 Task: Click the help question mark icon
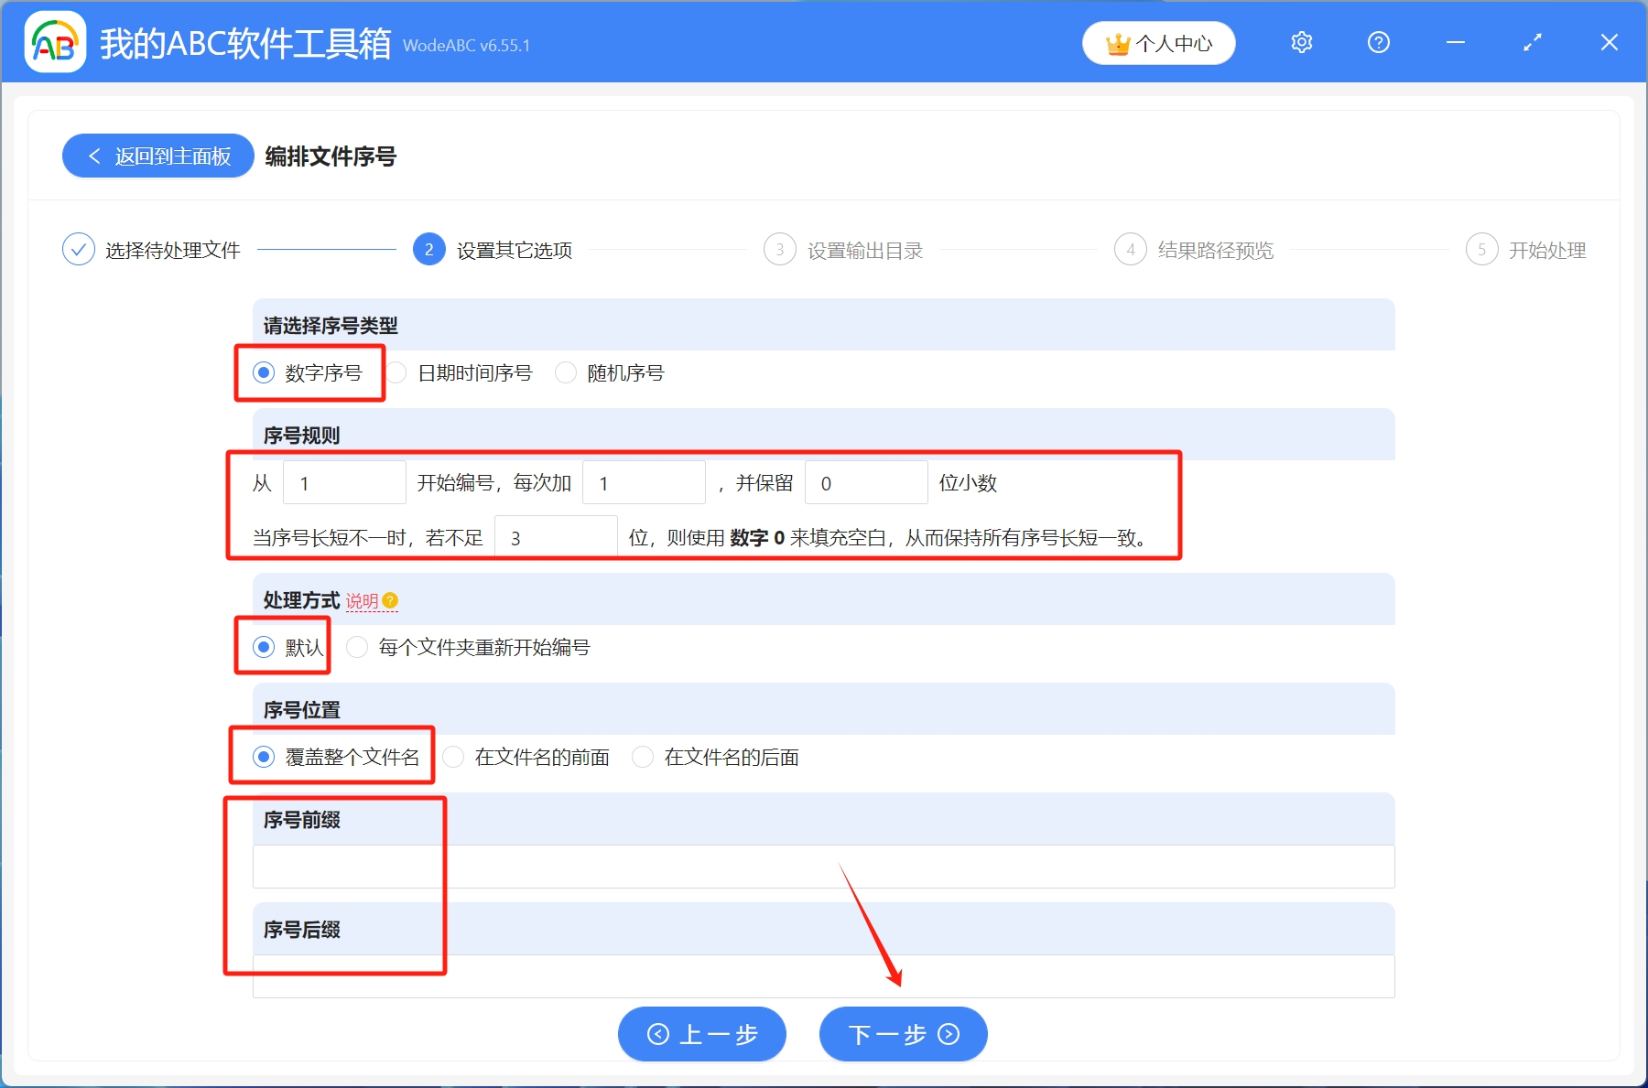[1378, 42]
